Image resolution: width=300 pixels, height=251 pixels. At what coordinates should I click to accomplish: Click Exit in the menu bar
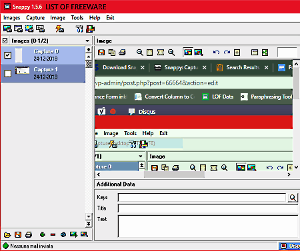(x=110, y=18)
